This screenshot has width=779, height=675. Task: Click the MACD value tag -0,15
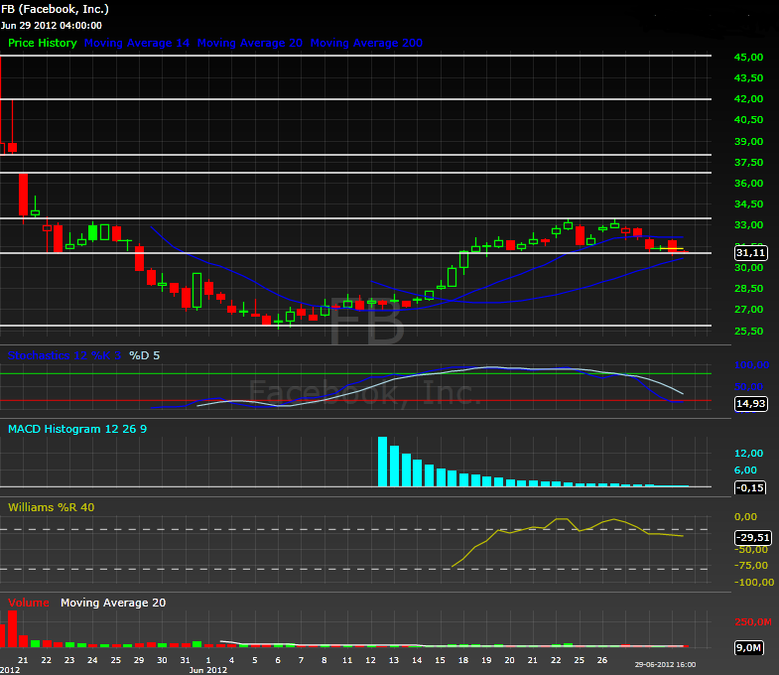(750, 487)
